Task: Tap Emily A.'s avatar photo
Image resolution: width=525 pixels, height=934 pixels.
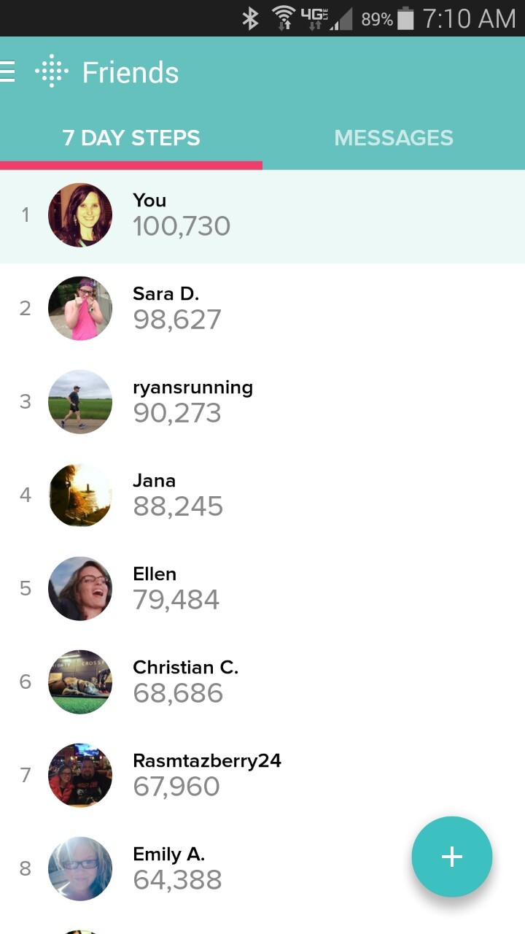Action: pyautogui.click(x=80, y=868)
